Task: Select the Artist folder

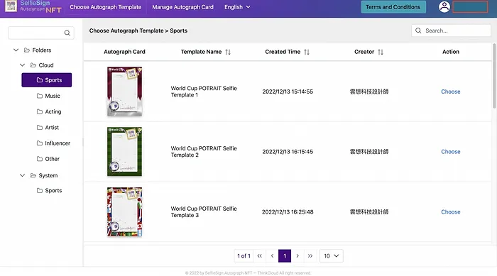Action: click(48, 128)
